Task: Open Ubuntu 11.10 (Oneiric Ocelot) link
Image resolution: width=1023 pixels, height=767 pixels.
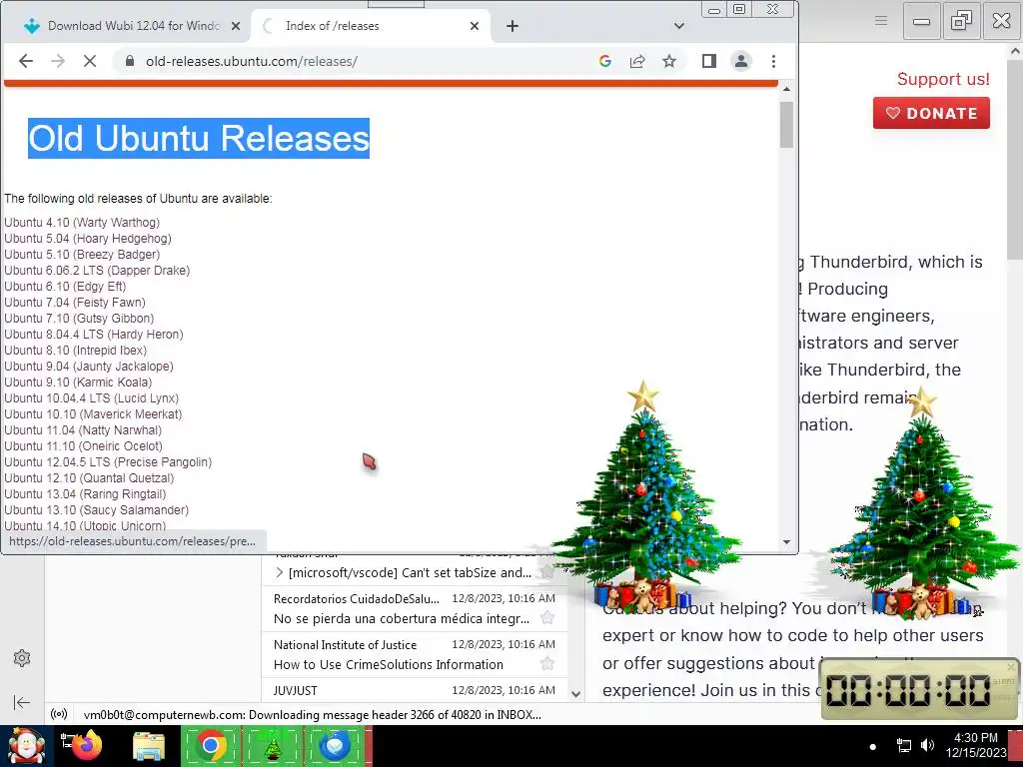Action: 84,446
